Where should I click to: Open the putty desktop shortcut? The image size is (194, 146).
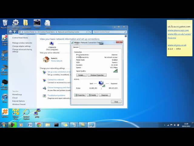click(x=37, y=112)
